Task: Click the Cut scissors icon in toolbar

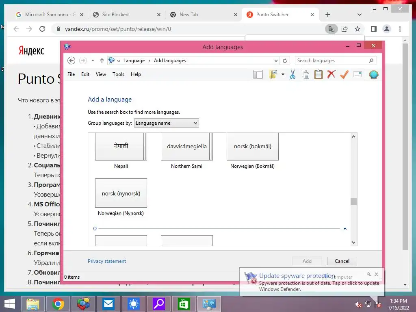Action: [292, 75]
